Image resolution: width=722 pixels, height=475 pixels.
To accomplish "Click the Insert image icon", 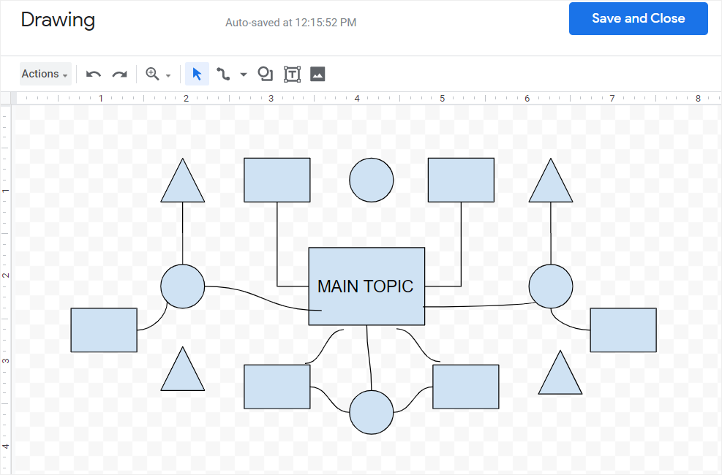I will tap(317, 74).
